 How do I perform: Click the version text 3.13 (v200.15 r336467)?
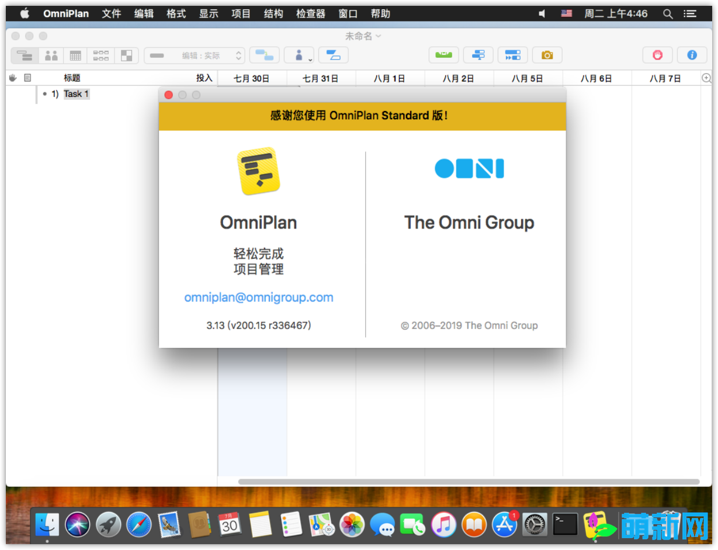[x=259, y=326]
